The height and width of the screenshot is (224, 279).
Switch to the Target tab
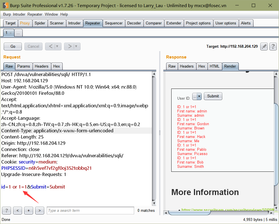pyautogui.click(x=10, y=23)
